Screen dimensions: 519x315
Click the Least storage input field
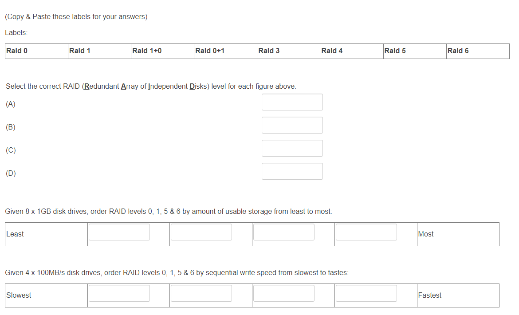pos(119,232)
